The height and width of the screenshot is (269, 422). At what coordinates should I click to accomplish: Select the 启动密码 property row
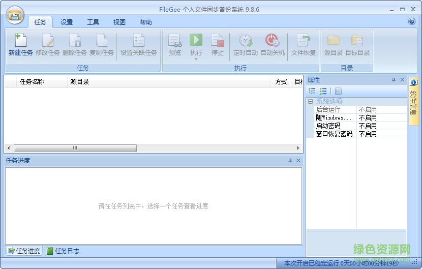(360, 126)
